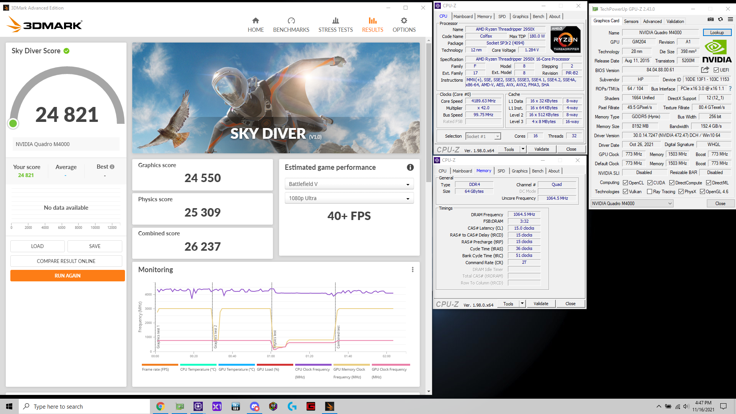Click the RUN AGAIN button
The height and width of the screenshot is (414, 736).
click(x=67, y=276)
